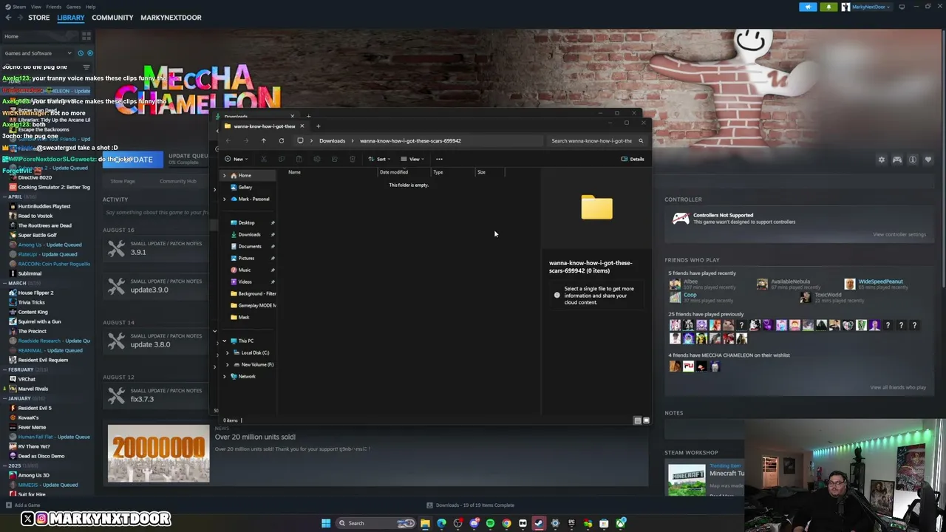This screenshot has height=532, width=946.
Task: Open the COMMUNITY tab in Steam
Action: [x=112, y=18]
